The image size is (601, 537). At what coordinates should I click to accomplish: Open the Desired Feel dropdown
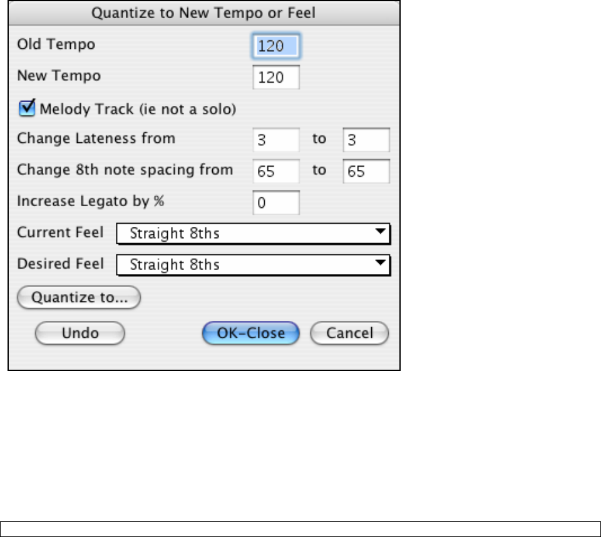click(x=253, y=265)
